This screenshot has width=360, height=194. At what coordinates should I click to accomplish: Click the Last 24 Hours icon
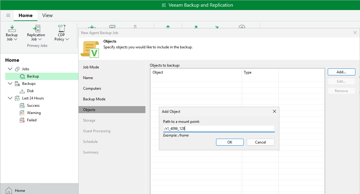(17, 99)
